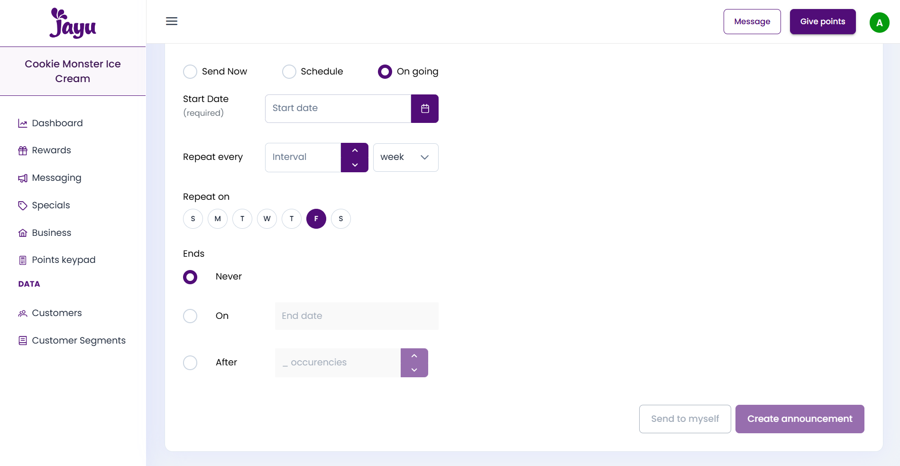Open the Start Date calendar picker
The image size is (900, 466).
pos(424,109)
